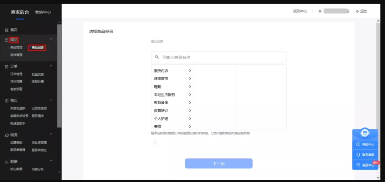Switch to the 营销中心 tab
Screen dimensions: 385x182
[43, 12]
